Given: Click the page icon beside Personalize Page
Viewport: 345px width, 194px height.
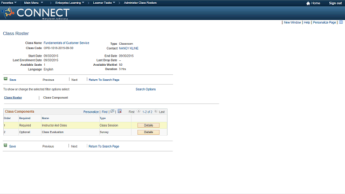Looking at the screenshot, I should pos(341,22).
